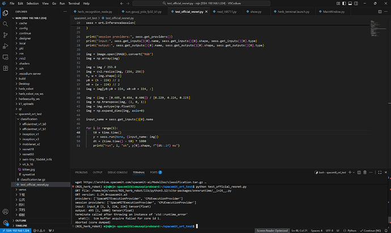Open kitten.jpg in the explorer
This screenshot has width=391, height=233.
tap(28, 170)
